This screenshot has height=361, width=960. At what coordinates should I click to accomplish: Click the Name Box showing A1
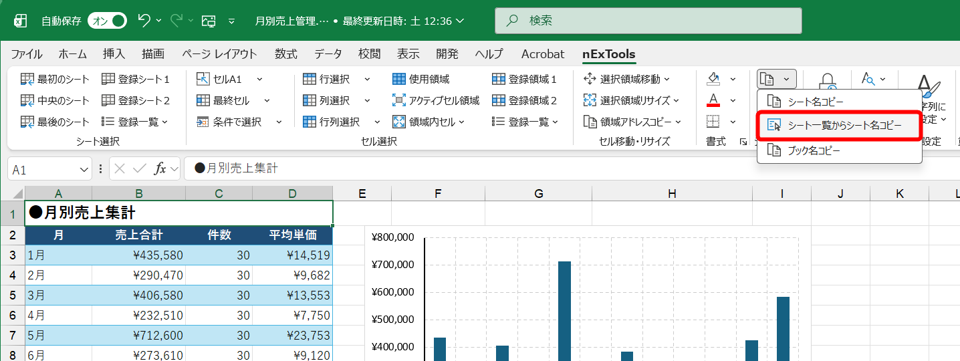pos(42,169)
